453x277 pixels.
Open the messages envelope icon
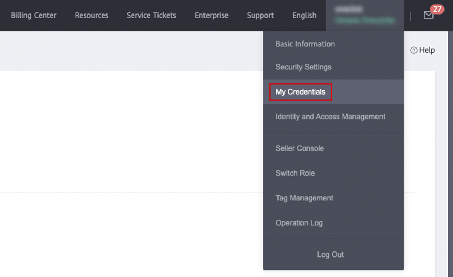tap(428, 15)
